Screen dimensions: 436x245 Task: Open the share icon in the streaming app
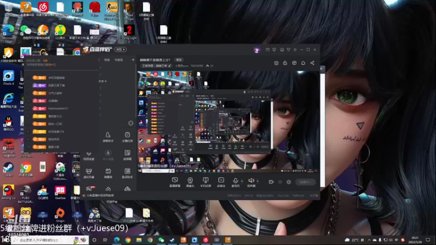[312, 63]
